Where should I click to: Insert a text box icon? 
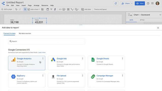click(68, 9)
